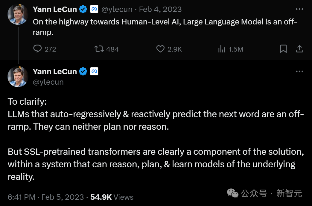This screenshot has height=206, width=312.
Task: Click the 6:41 PM · Feb 5, 2023 timestamp
Action: [x=46, y=197]
